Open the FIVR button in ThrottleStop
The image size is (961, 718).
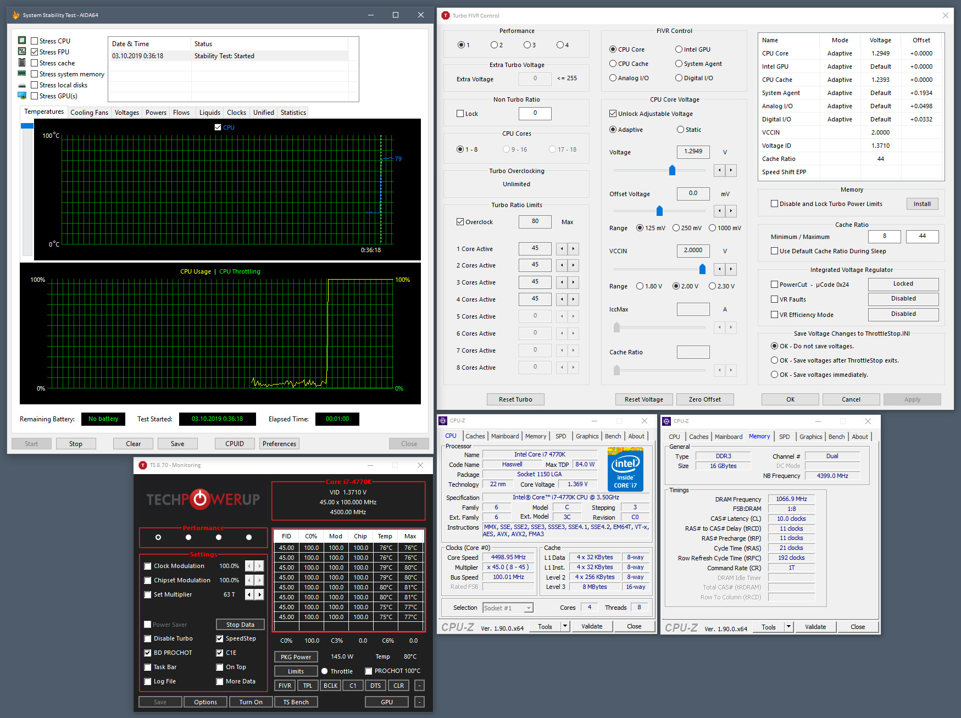pos(285,686)
